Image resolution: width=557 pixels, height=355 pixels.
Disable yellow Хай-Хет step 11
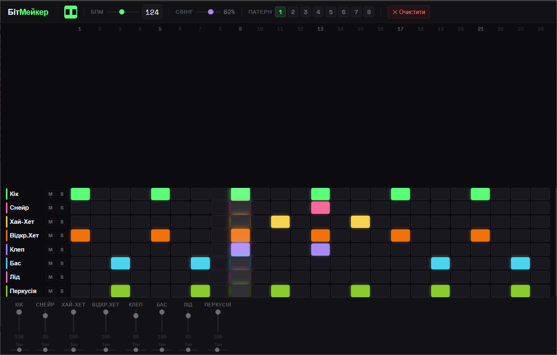280,222
